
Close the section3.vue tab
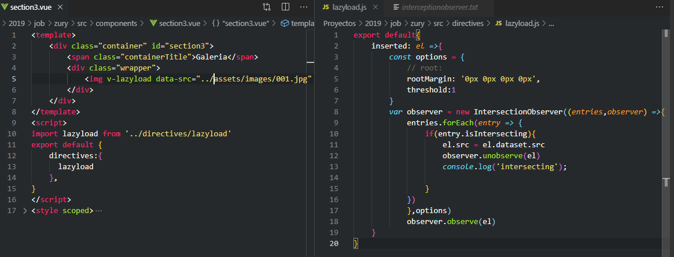click(60, 8)
